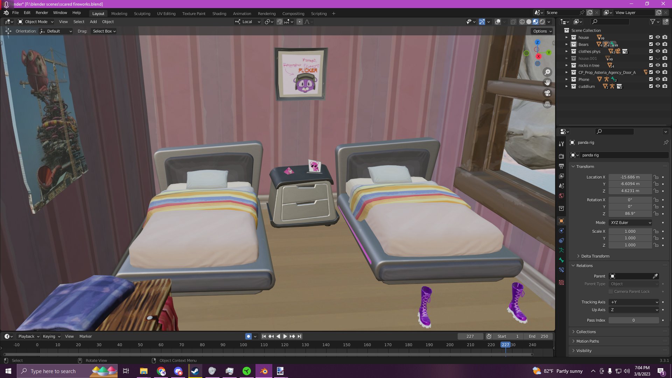Click the zoom view magnifier gizmo icon
The image size is (672, 378).
pos(547,72)
